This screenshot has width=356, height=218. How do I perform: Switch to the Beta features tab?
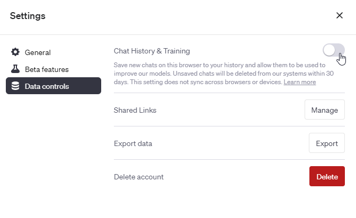point(47,69)
